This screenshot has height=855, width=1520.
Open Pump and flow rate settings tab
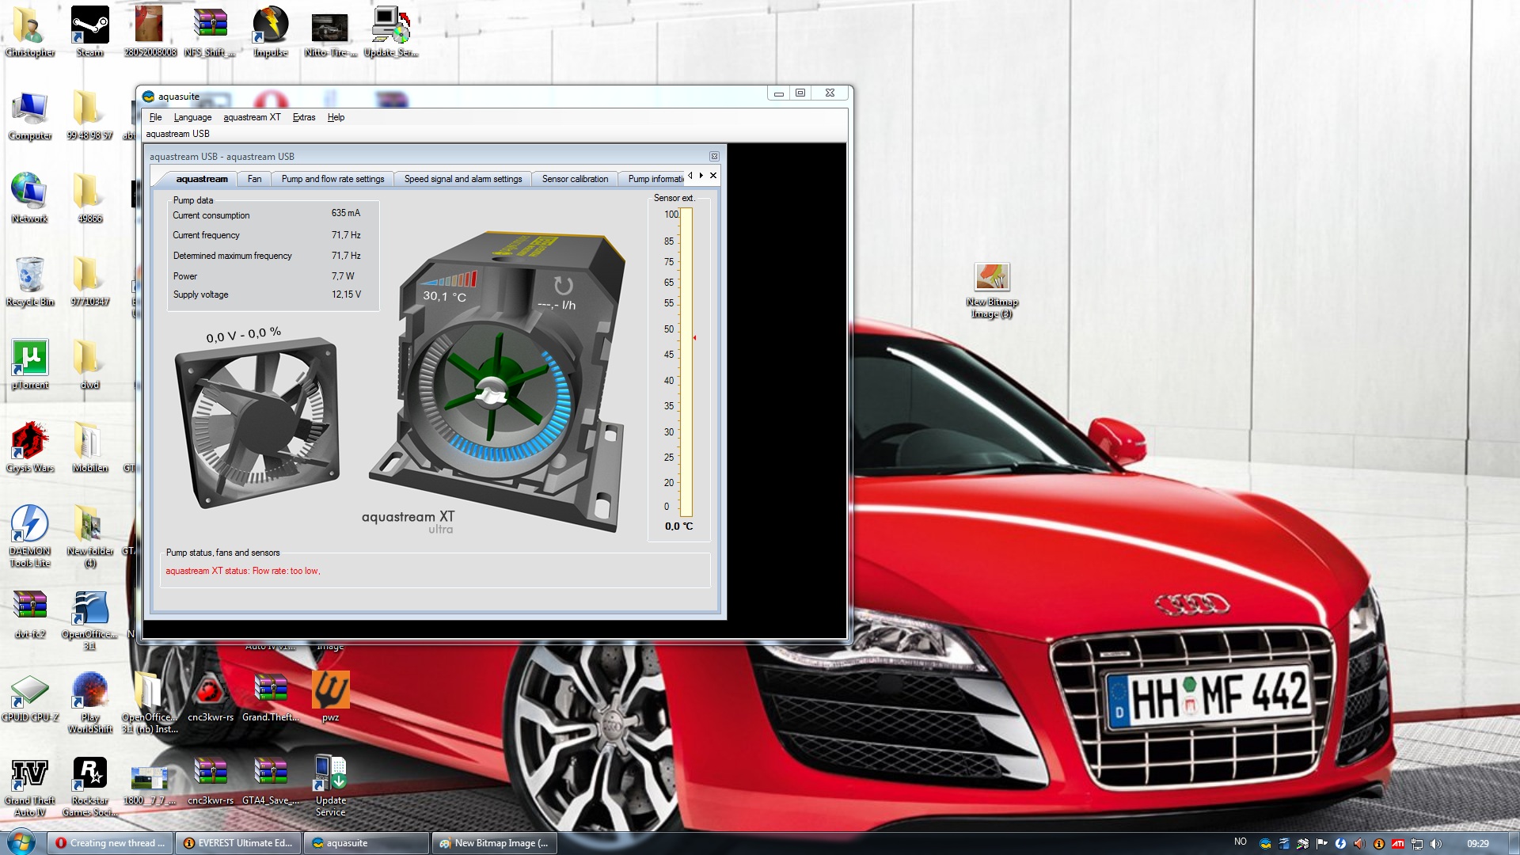coord(332,179)
